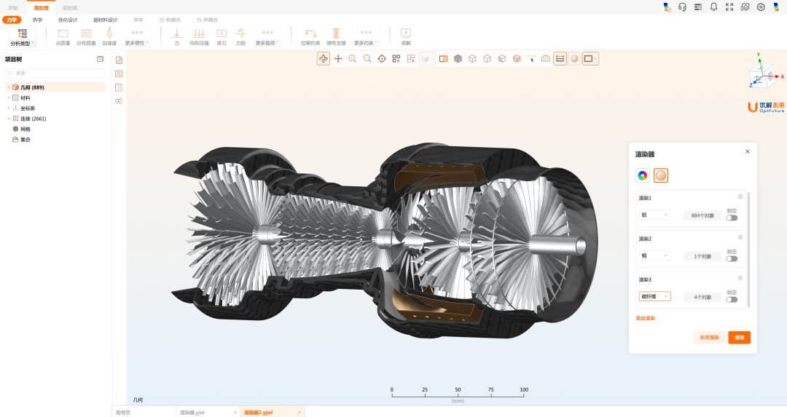Screen dimensions: 787x417
Task: Expand the 连接 (2661) tree node
Action: 9,119
